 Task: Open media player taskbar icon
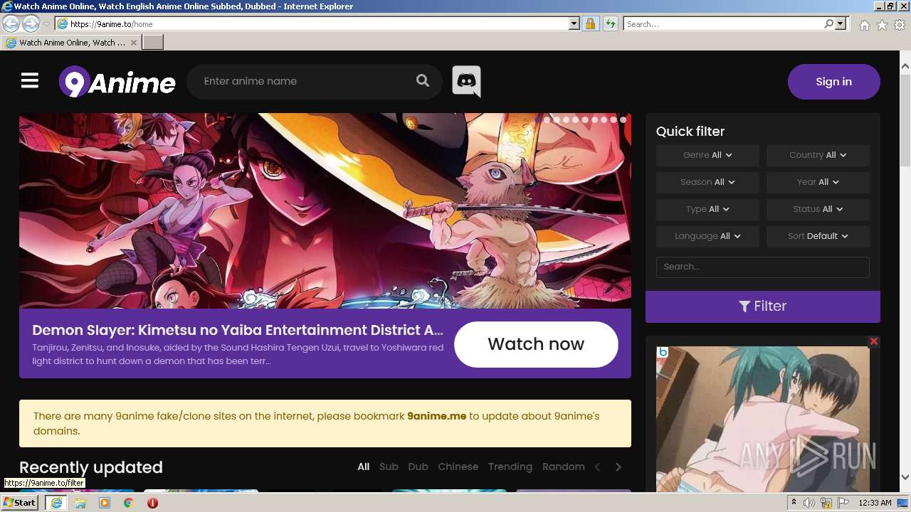point(105,503)
